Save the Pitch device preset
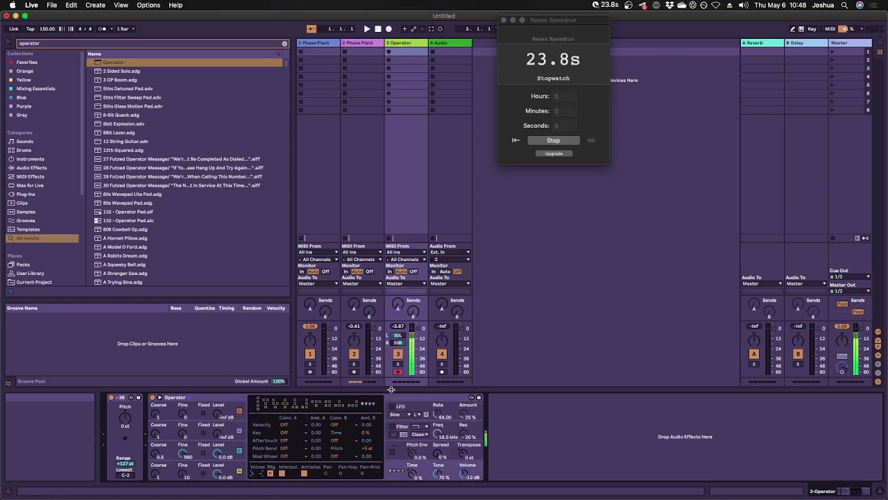 (x=138, y=398)
